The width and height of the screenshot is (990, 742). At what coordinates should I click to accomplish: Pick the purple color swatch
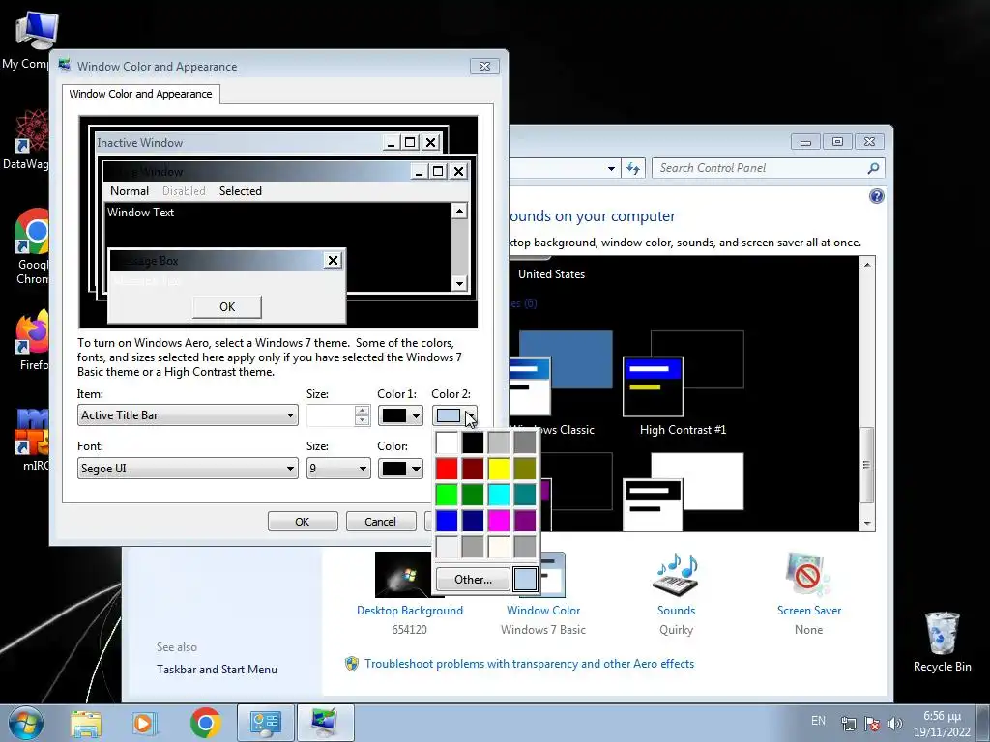(x=524, y=521)
